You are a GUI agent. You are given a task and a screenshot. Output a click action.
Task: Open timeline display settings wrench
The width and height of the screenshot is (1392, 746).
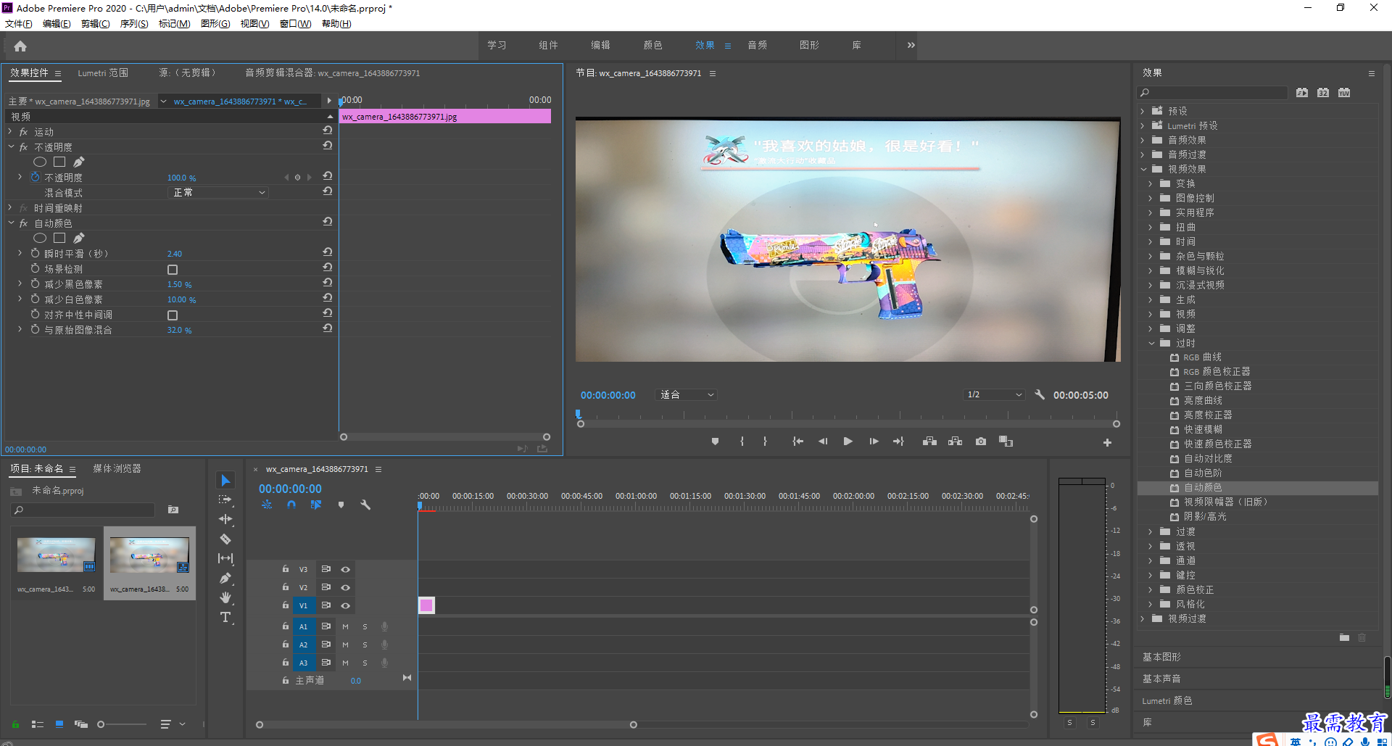click(x=365, y=505)
